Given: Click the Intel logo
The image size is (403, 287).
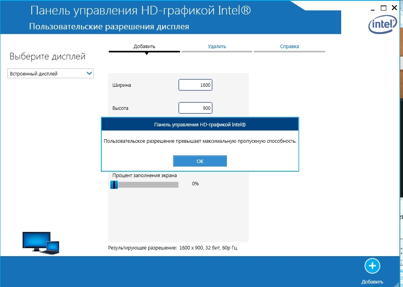Looking at the screenshot, I should click(x=382, y=25).
